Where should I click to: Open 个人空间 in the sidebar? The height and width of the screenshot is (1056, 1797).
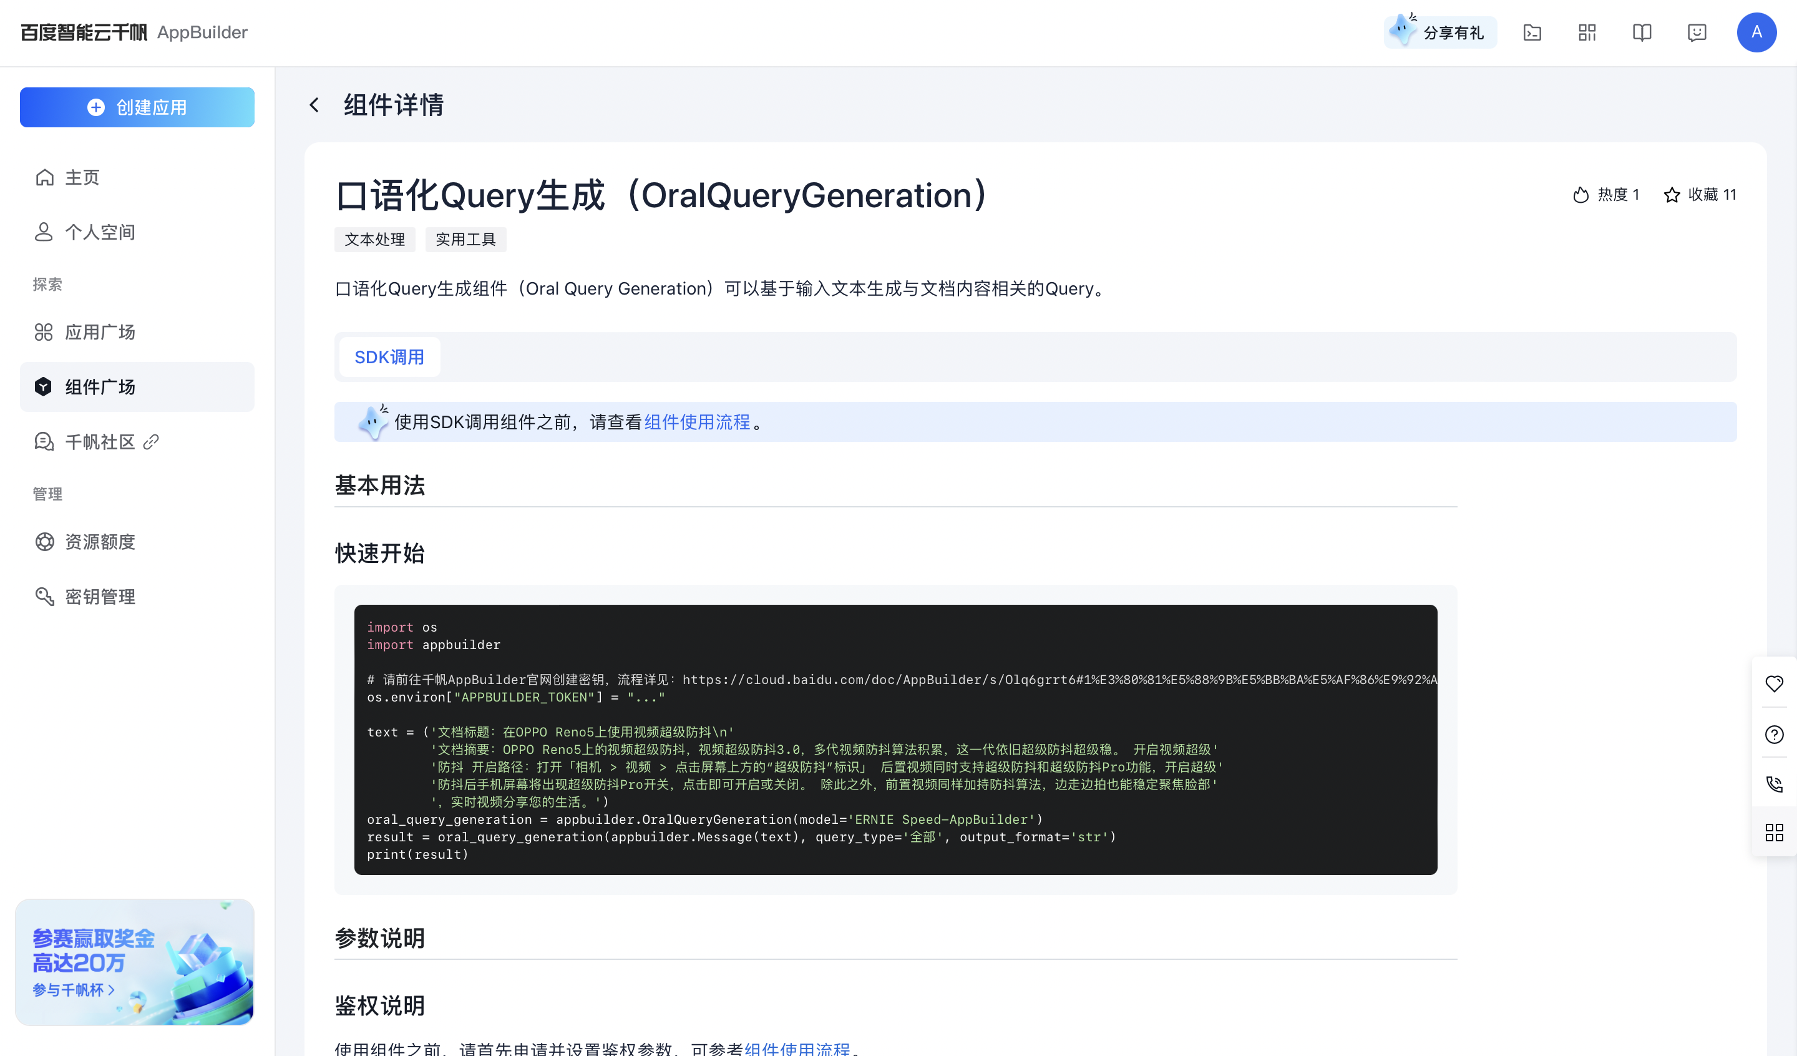coord(137,232)
